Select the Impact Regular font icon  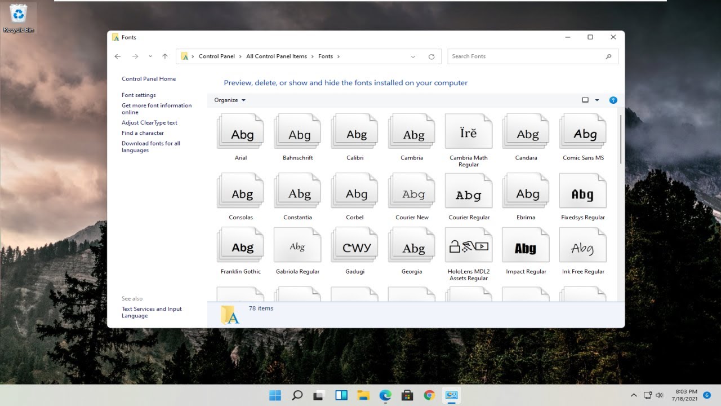(526, 245)
